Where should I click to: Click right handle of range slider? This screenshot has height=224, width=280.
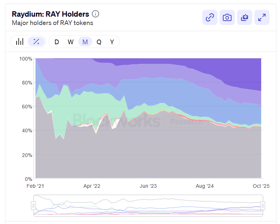[x=263, y=206]
